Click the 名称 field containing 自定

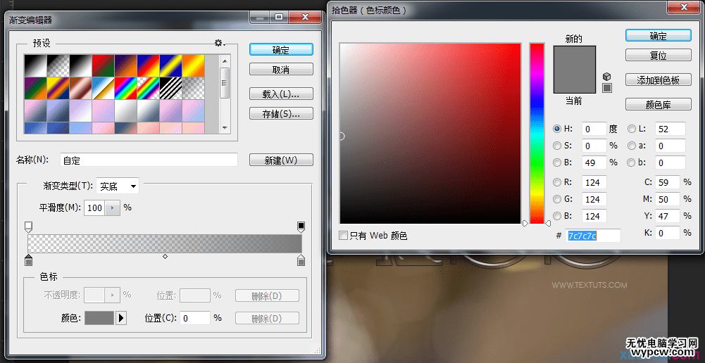point(149,160)
